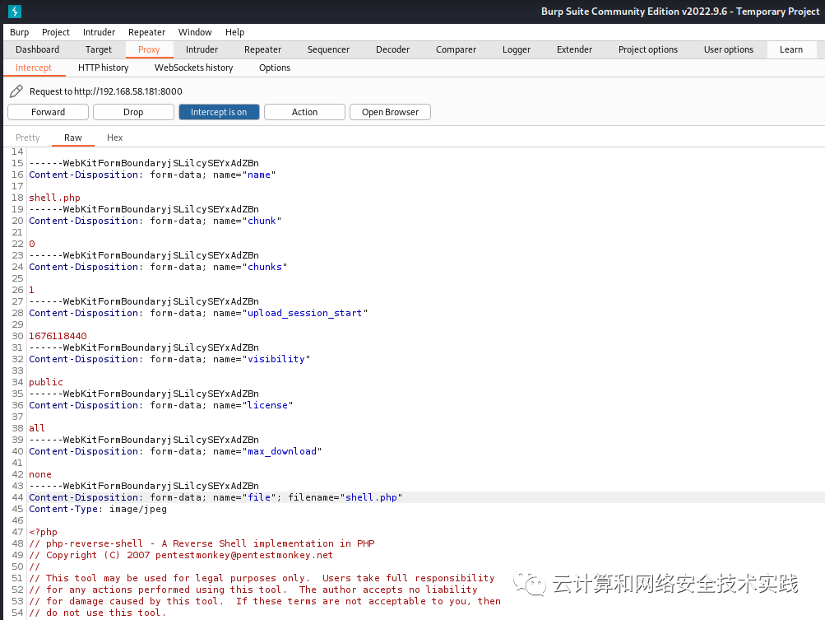Click the none value on line 42
This screenshot has width=825, height=620.
point(40,474)
